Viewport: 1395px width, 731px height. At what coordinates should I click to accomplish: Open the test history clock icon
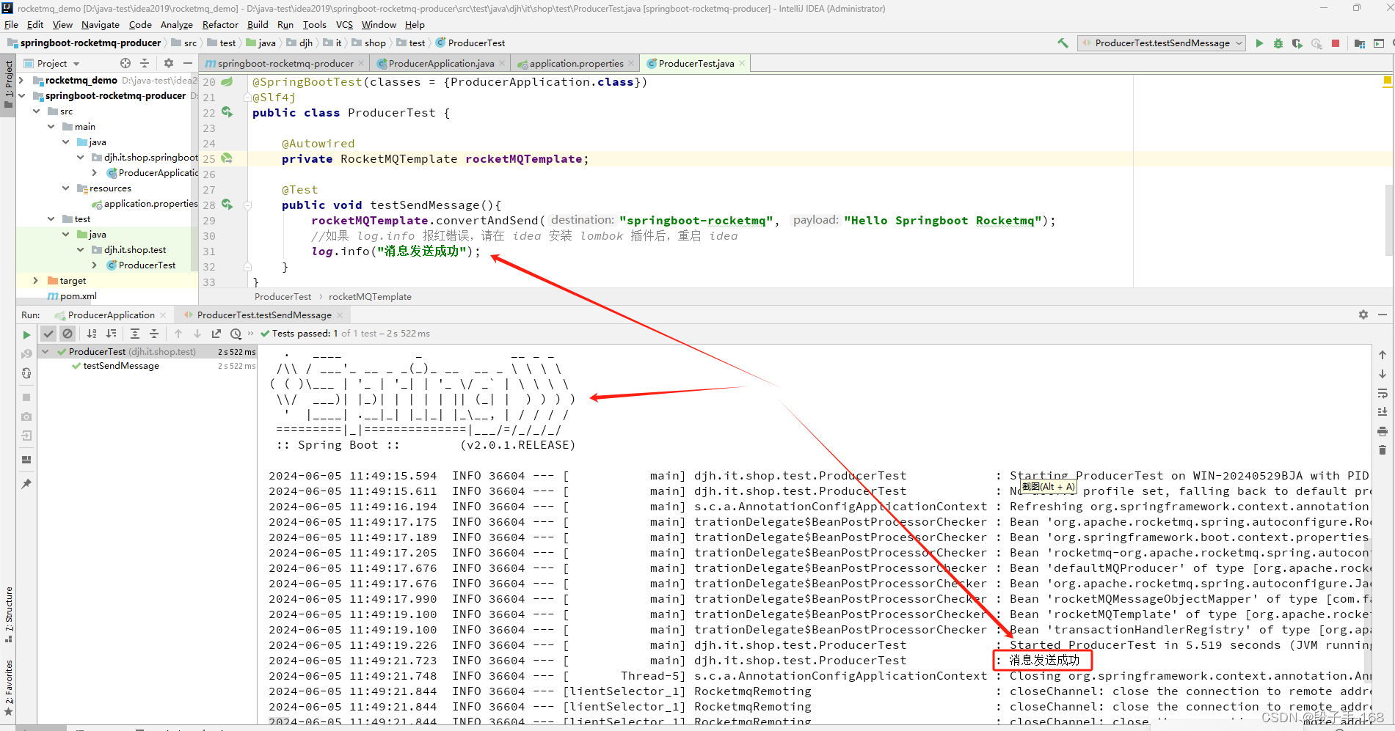point(236,334)
